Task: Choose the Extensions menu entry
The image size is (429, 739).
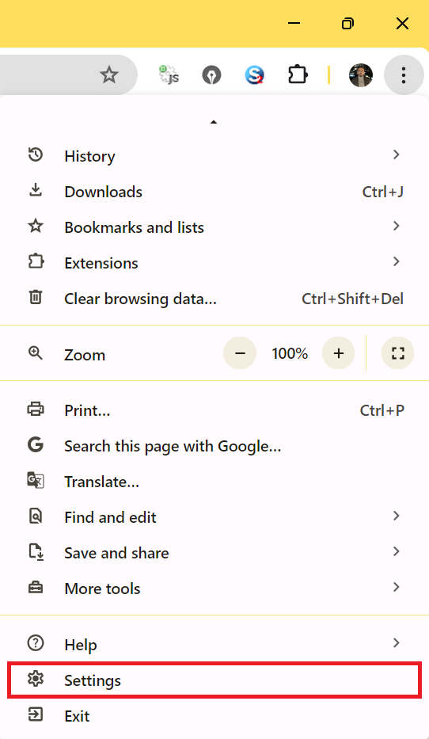Action: [214, 262]
